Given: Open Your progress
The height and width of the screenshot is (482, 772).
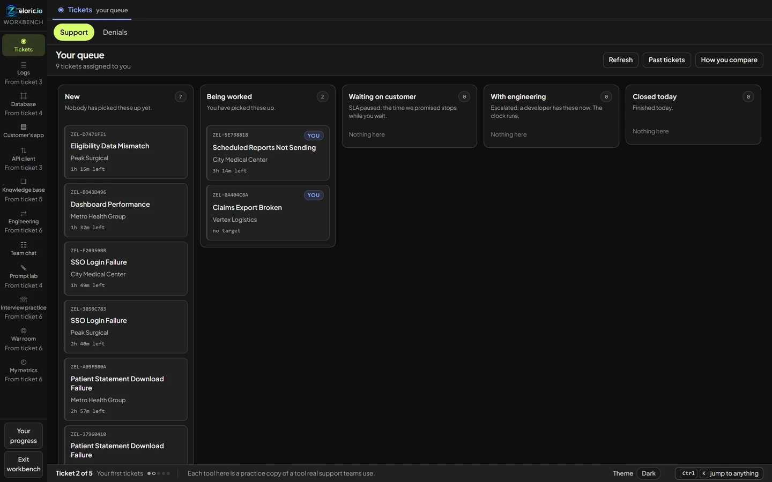Looking at the screenshot, I should (x=24, y=436).
